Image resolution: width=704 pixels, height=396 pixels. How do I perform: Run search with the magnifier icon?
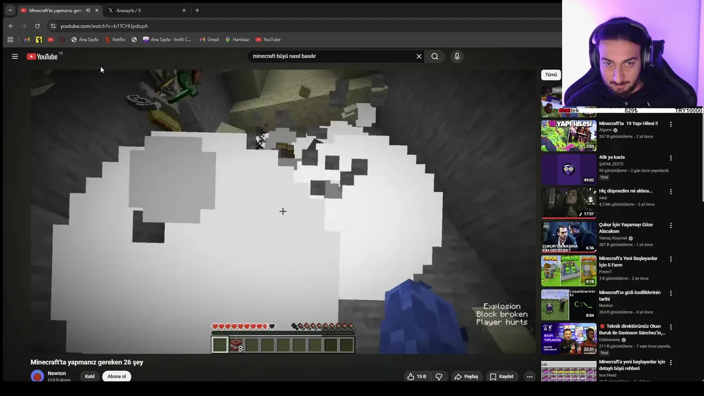coord(435,56)
